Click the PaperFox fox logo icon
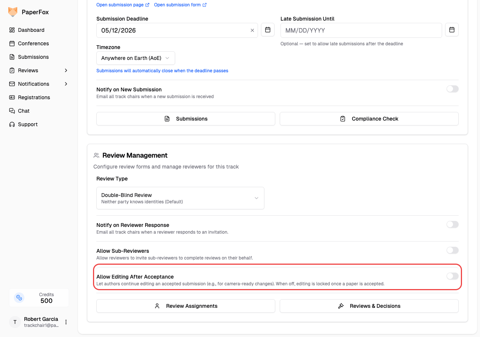Image resolution: width=480 pixels, height=337 pixels. (13, 12)
